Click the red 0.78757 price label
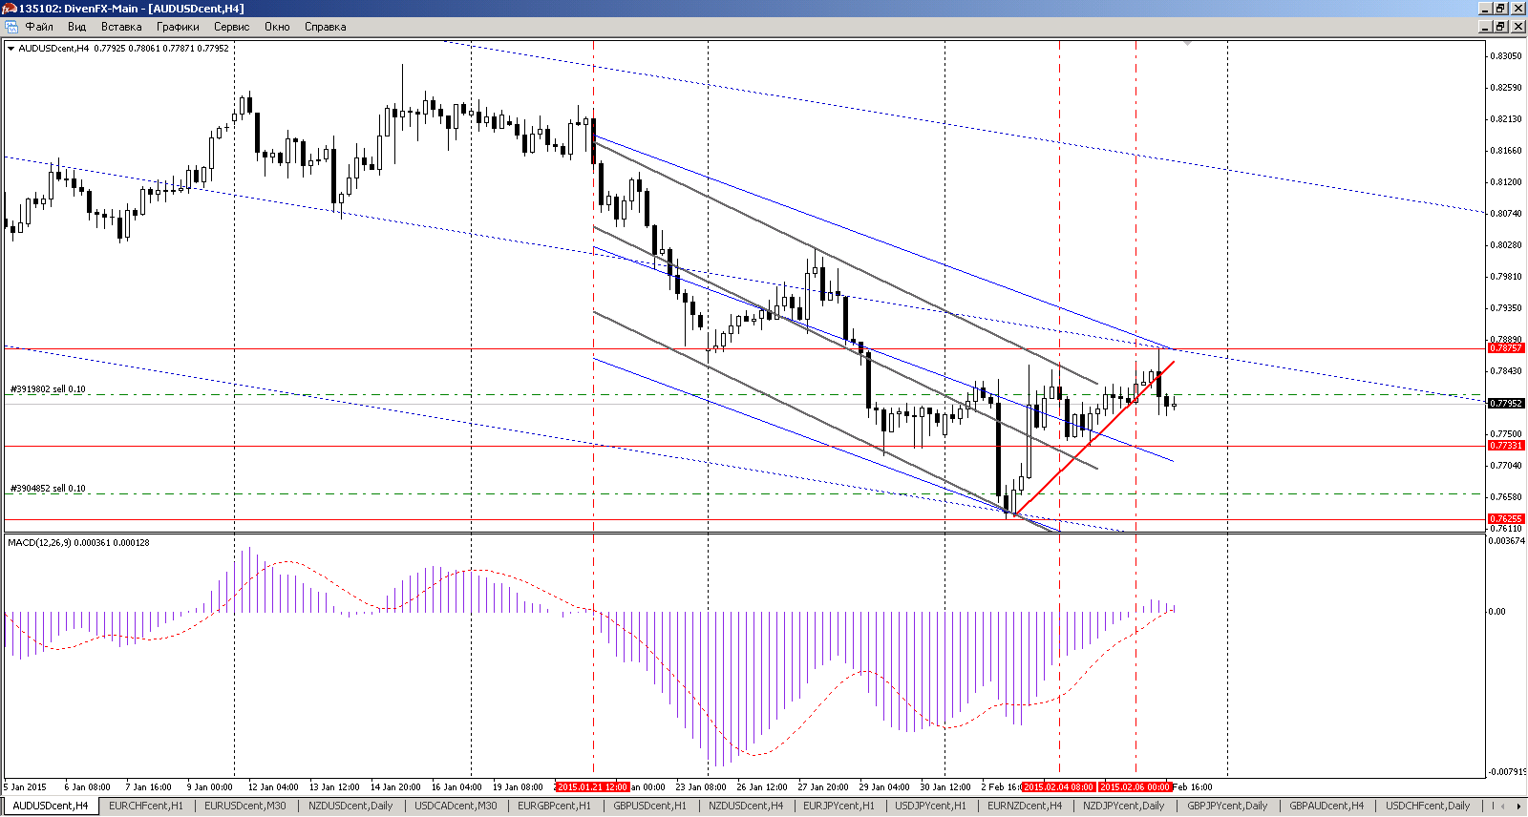Screen dimensions: 1528x817 tap(1506, 348)
